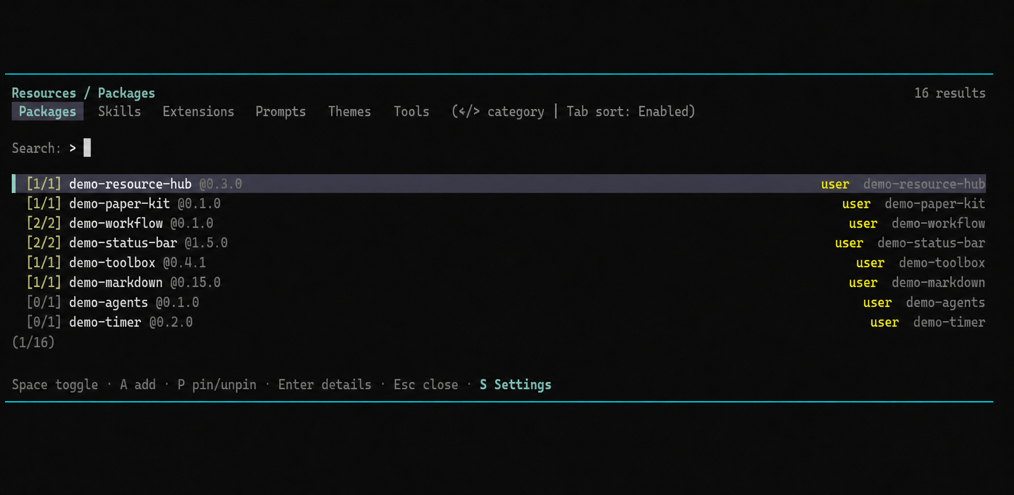Image resolution: width=1014 pixels, height=495 pixels.
Task: Click the Resources breadcrumb
Action: pyautogui.click(x=44, y=93)
